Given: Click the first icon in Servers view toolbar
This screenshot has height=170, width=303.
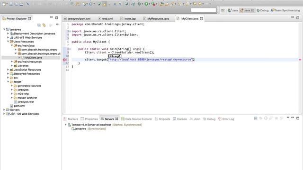Looking at the screenshot, I should pyautogui.click(x=256, y=118).
